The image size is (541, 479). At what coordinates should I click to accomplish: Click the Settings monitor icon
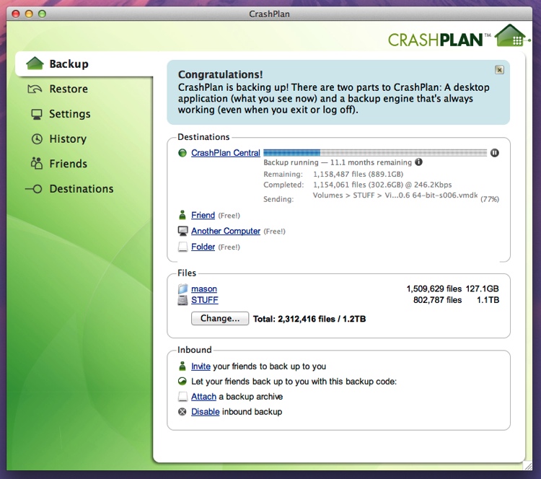[37, 114]
